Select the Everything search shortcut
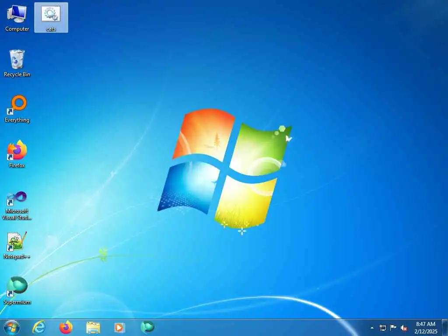 (x=17, y=109)
